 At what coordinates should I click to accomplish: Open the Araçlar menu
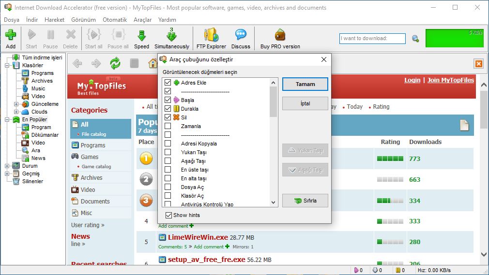[x=142, y=20]
